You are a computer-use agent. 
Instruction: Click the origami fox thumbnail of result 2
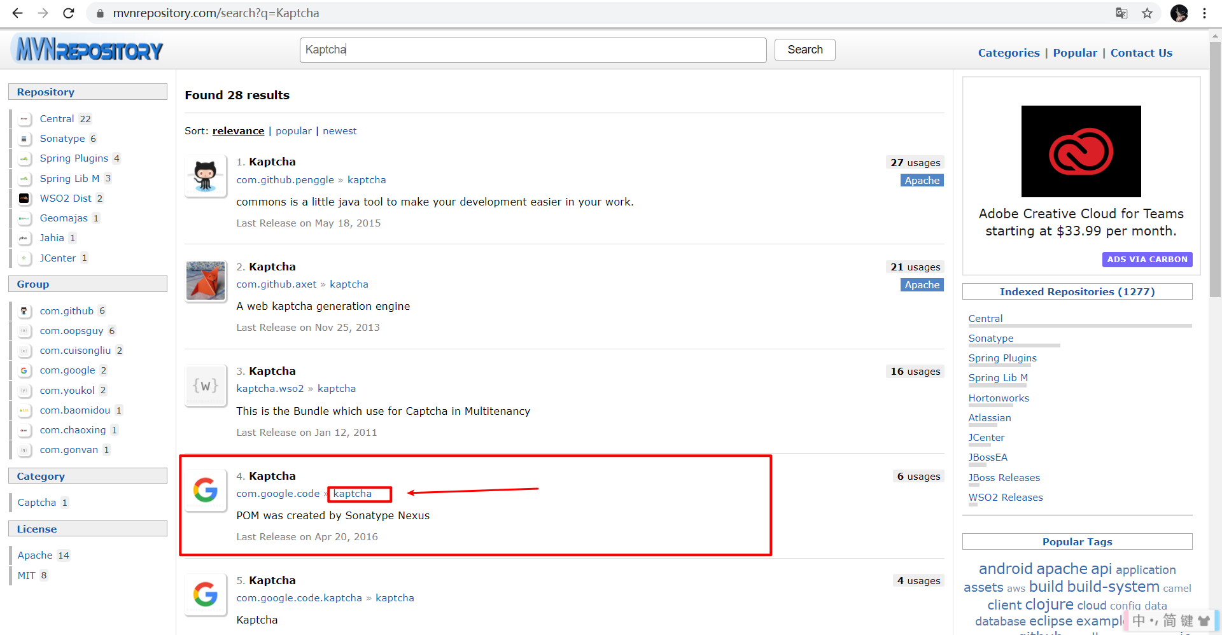click(x=206, y=281)
